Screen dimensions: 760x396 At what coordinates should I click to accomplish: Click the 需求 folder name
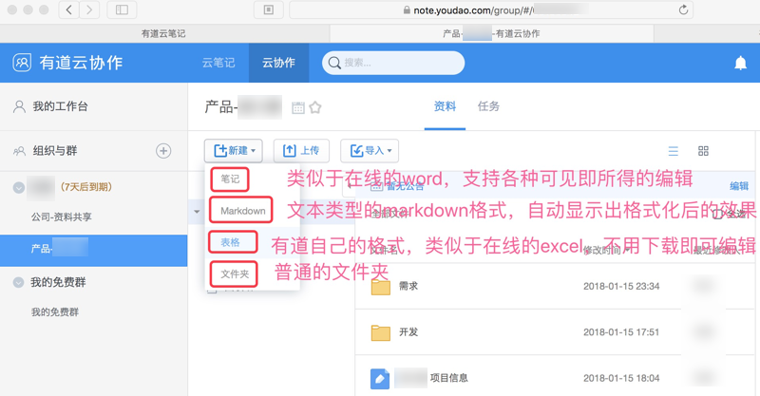(x=408, y=287)
